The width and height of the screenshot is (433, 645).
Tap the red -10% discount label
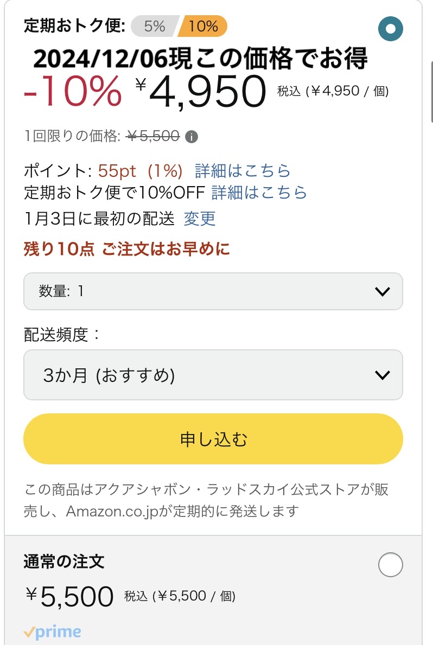pos(73,91)
